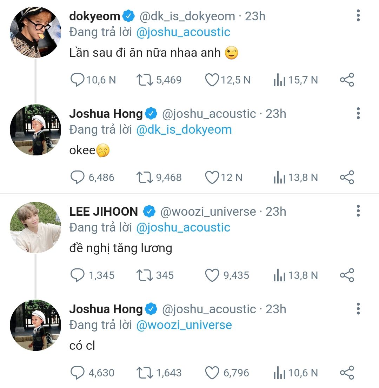Go to LEE JIHOON's profile name
Viewport: 379px width, 388px height.
104,212
